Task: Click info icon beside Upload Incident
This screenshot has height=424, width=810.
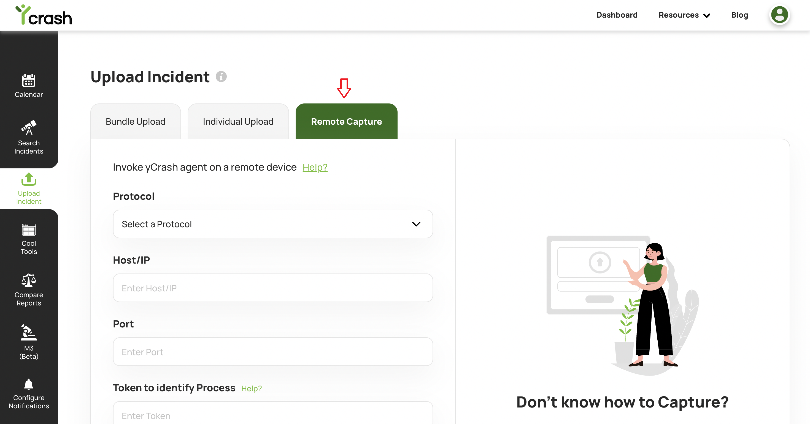Action: 221,77
